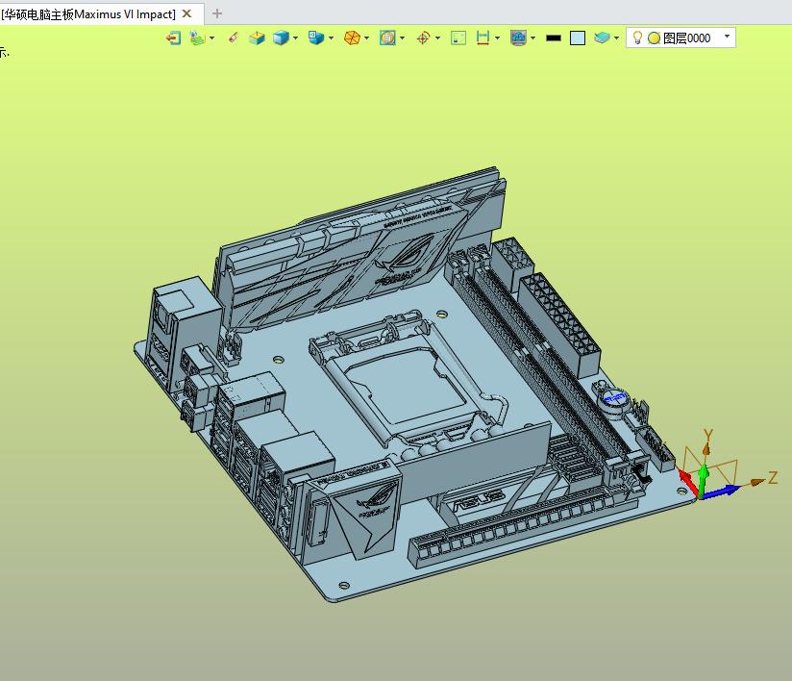Toggle the layer light bulb visibility
The height and width of the screenshot is (681, 792).
point(637,38)
